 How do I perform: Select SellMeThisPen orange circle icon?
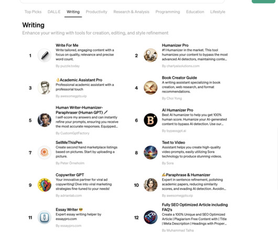pyautogui.click(x=45, y=153)
